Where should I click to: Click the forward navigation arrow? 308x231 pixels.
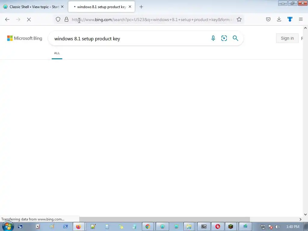click(18, 20)
